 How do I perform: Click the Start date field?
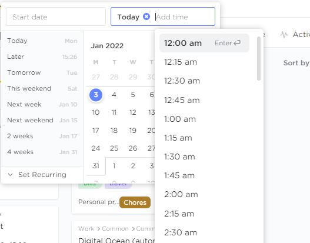coord(56,16)
